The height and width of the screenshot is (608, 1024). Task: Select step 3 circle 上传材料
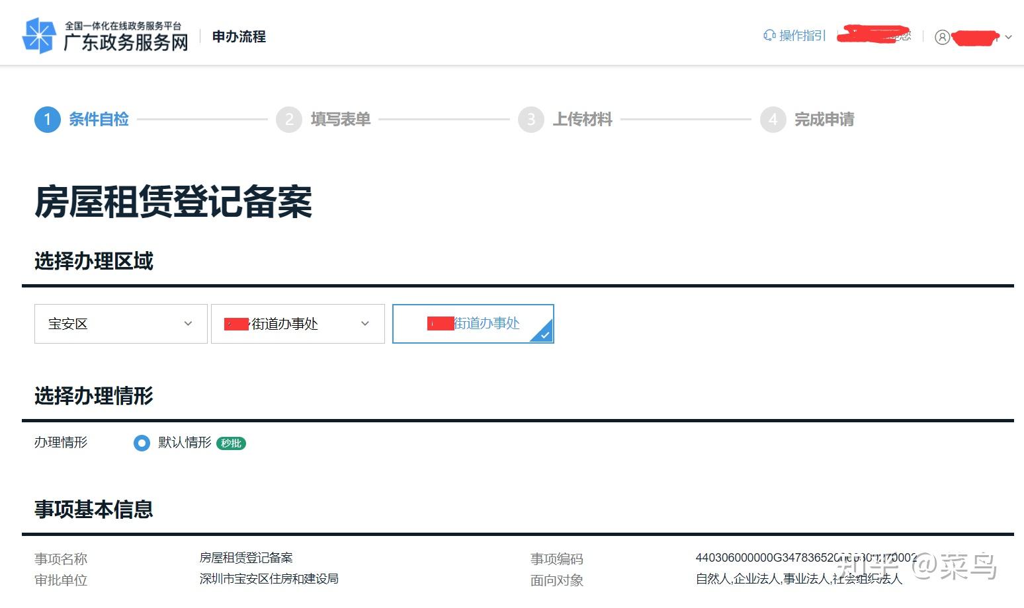[531, 120]
